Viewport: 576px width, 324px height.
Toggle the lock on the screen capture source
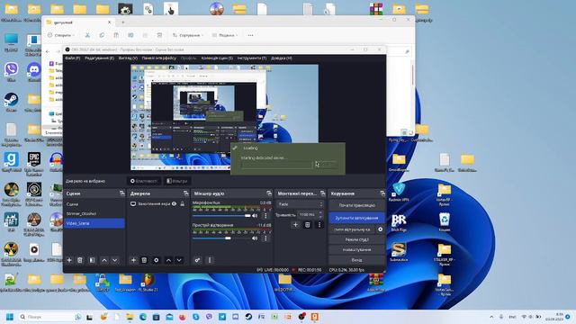(x=182, y=203)
